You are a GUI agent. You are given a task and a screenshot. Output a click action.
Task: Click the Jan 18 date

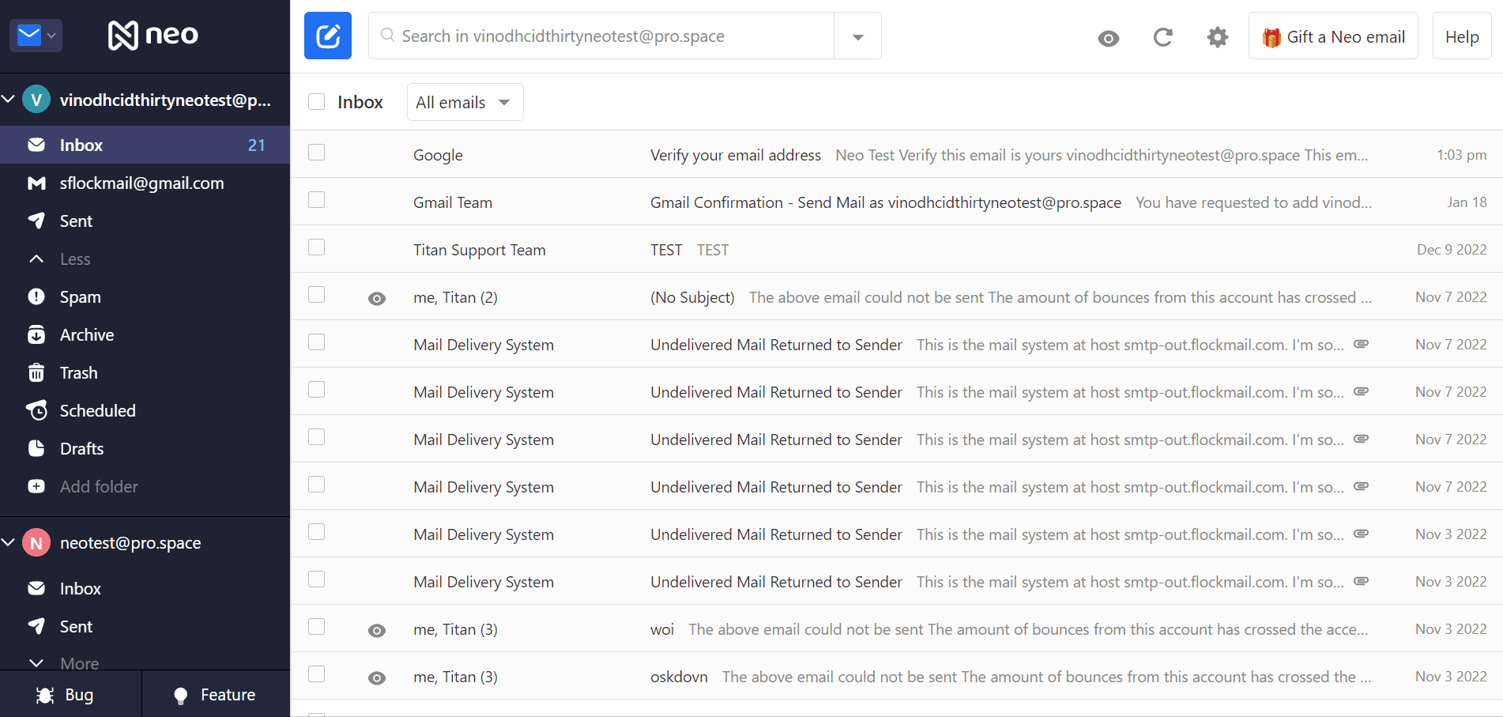coord(1467,202)
